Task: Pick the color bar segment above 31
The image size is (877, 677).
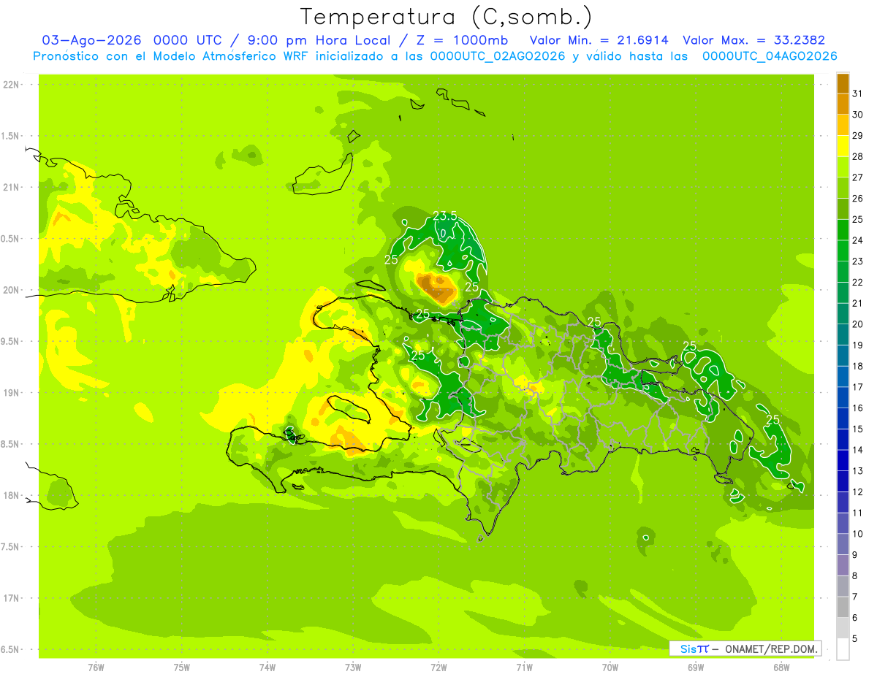Action: [843, 83]
